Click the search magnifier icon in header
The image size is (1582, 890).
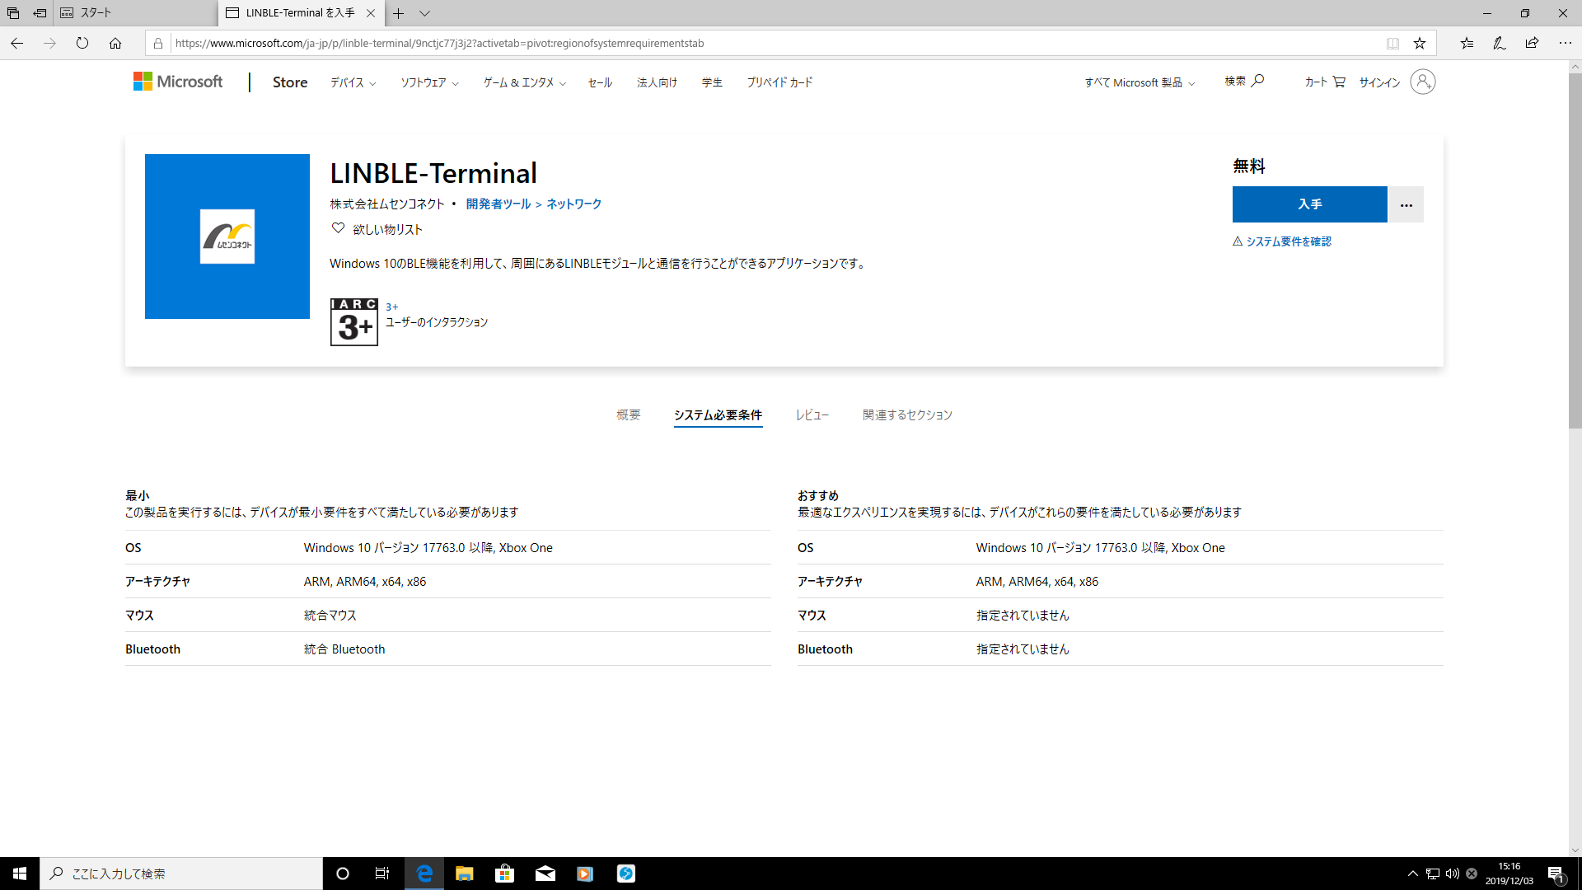1257,81
